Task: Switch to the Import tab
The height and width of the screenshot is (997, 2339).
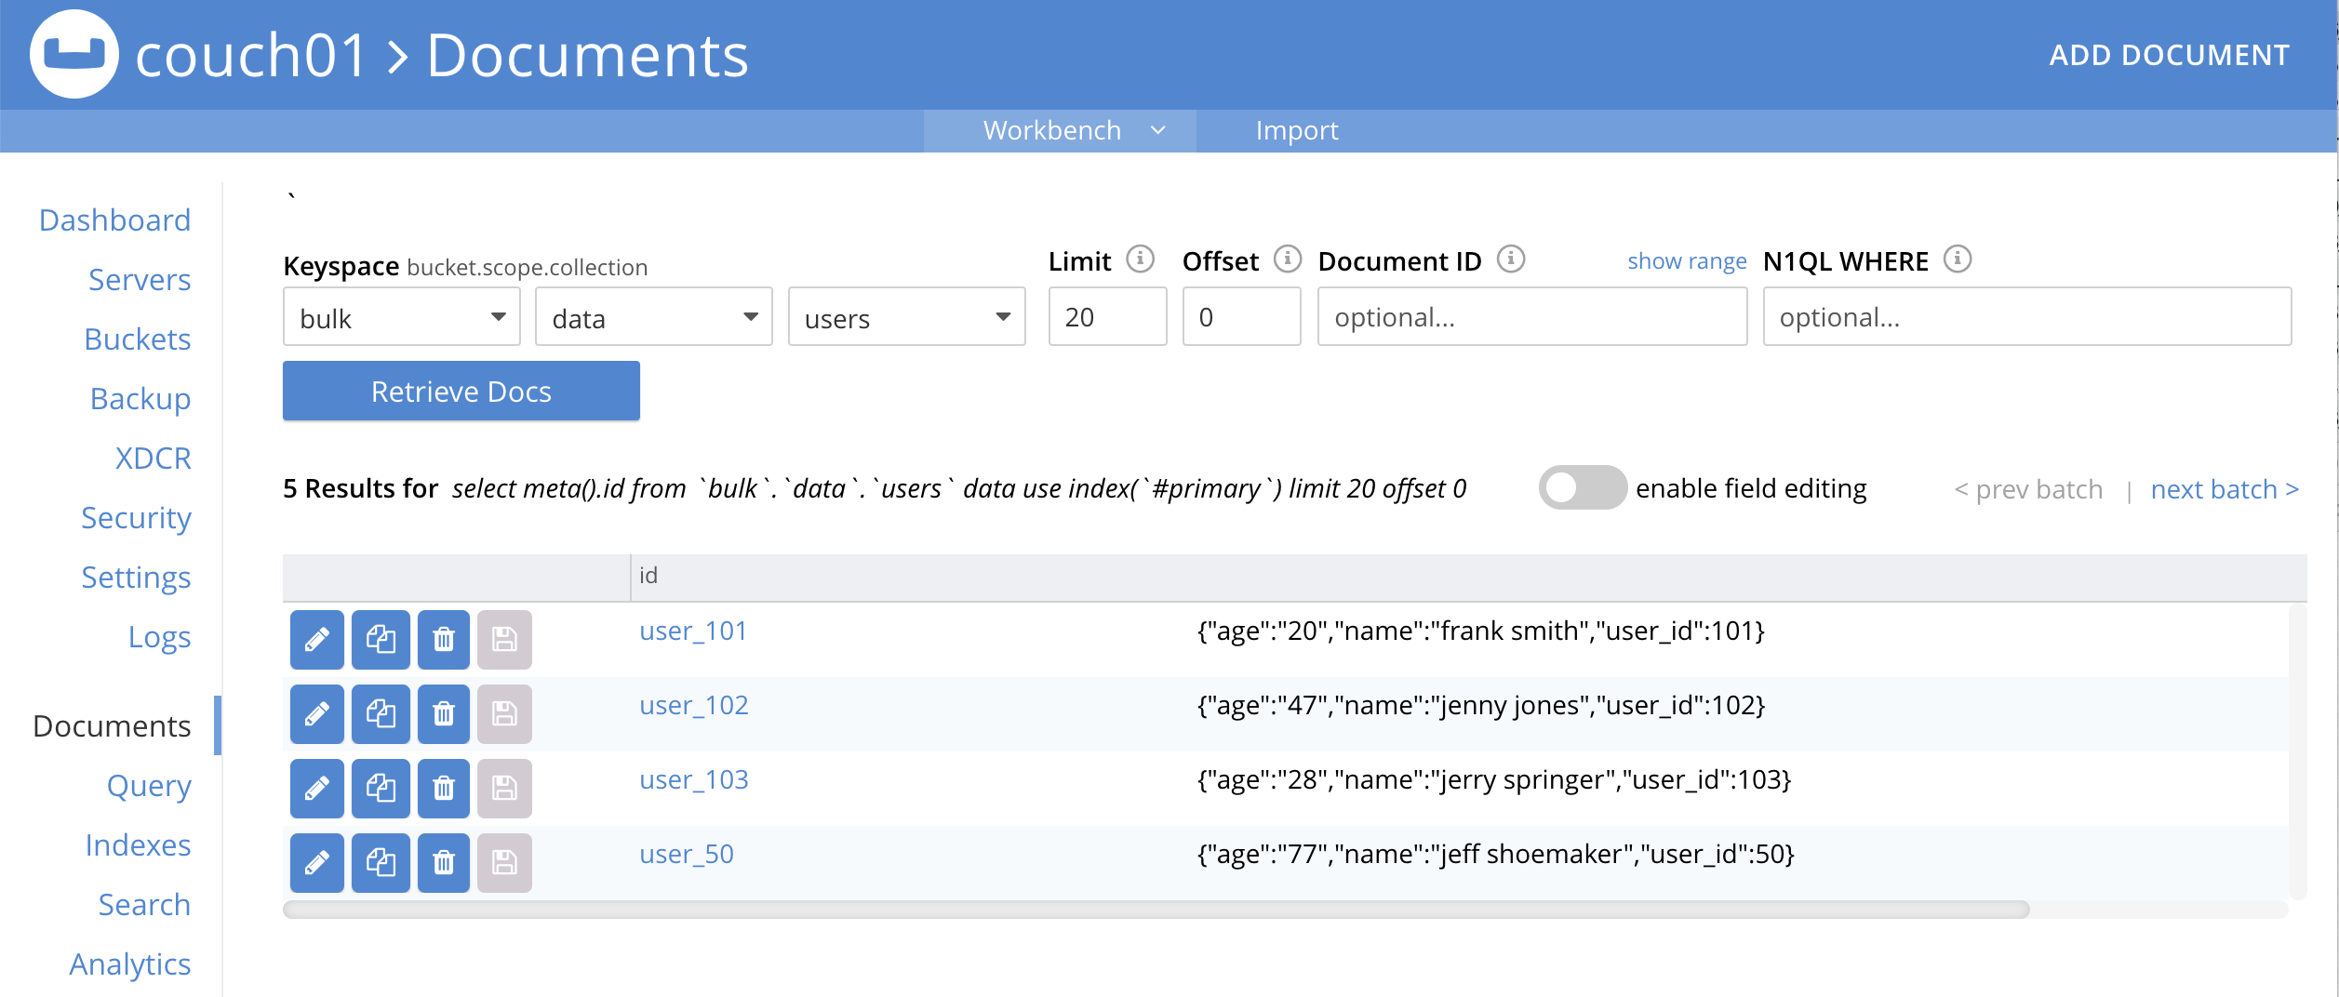Action: pyautogui.click(x=1296, y=130)
